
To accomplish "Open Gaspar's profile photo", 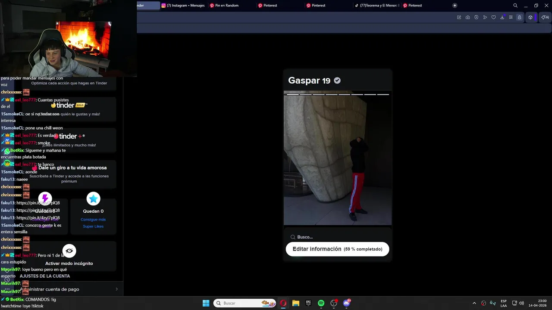I will pyautogui.click(x=338, y=158).
